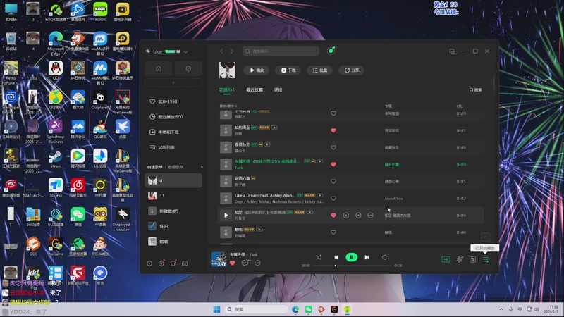The image size is (564, 317).
Task: Open the volume speaker icon
Action: [x=385, y=257]
